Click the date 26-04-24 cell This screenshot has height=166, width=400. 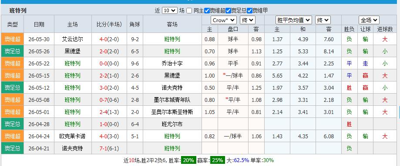[x=39, y=137]
